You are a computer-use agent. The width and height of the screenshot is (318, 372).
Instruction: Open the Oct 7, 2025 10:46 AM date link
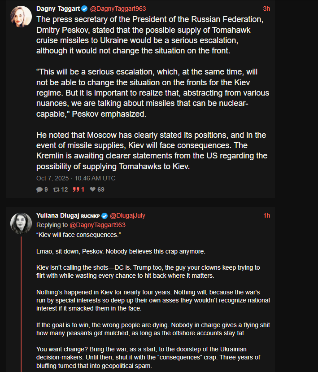click(x=76, y=178)
